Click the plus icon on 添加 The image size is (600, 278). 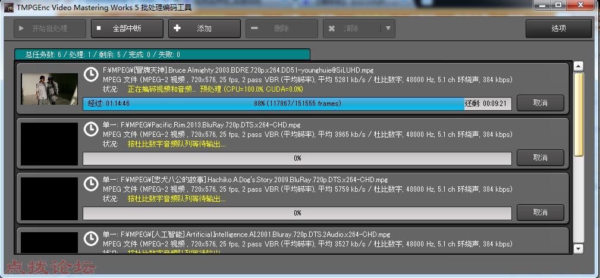(x=177, y=29)
